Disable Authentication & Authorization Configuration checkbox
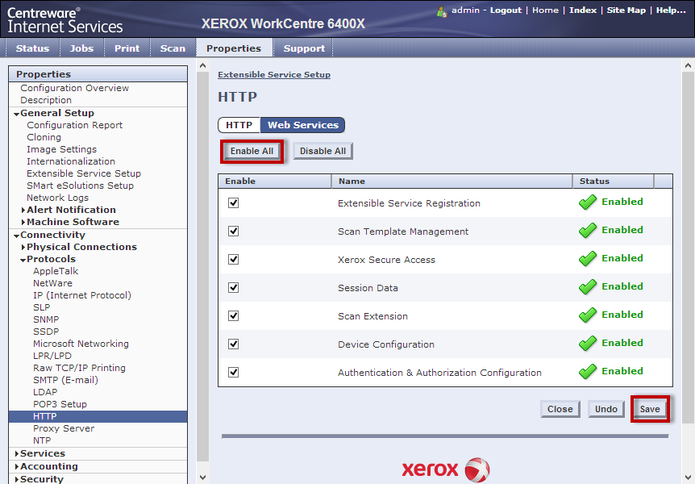 click(x=234, y=372)
